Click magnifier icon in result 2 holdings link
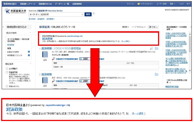This screenshot has height=123, width=194. pyautogui.click(x=54, y=81)
